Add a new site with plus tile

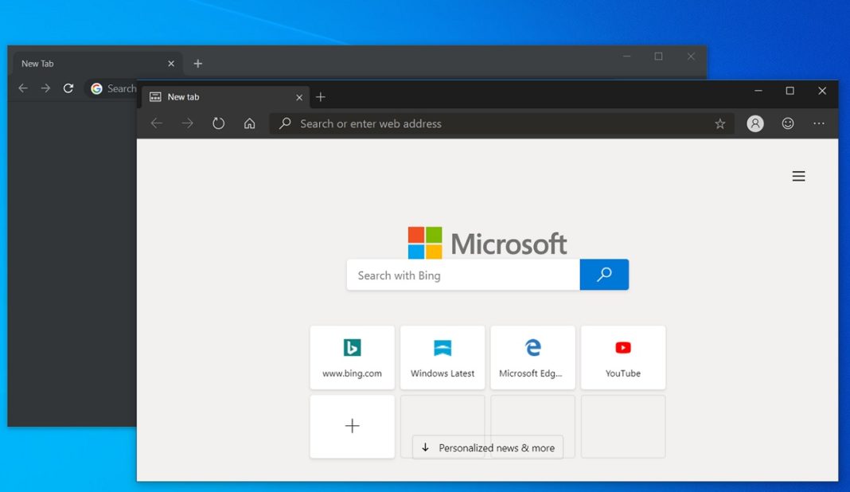pos(352,427)
